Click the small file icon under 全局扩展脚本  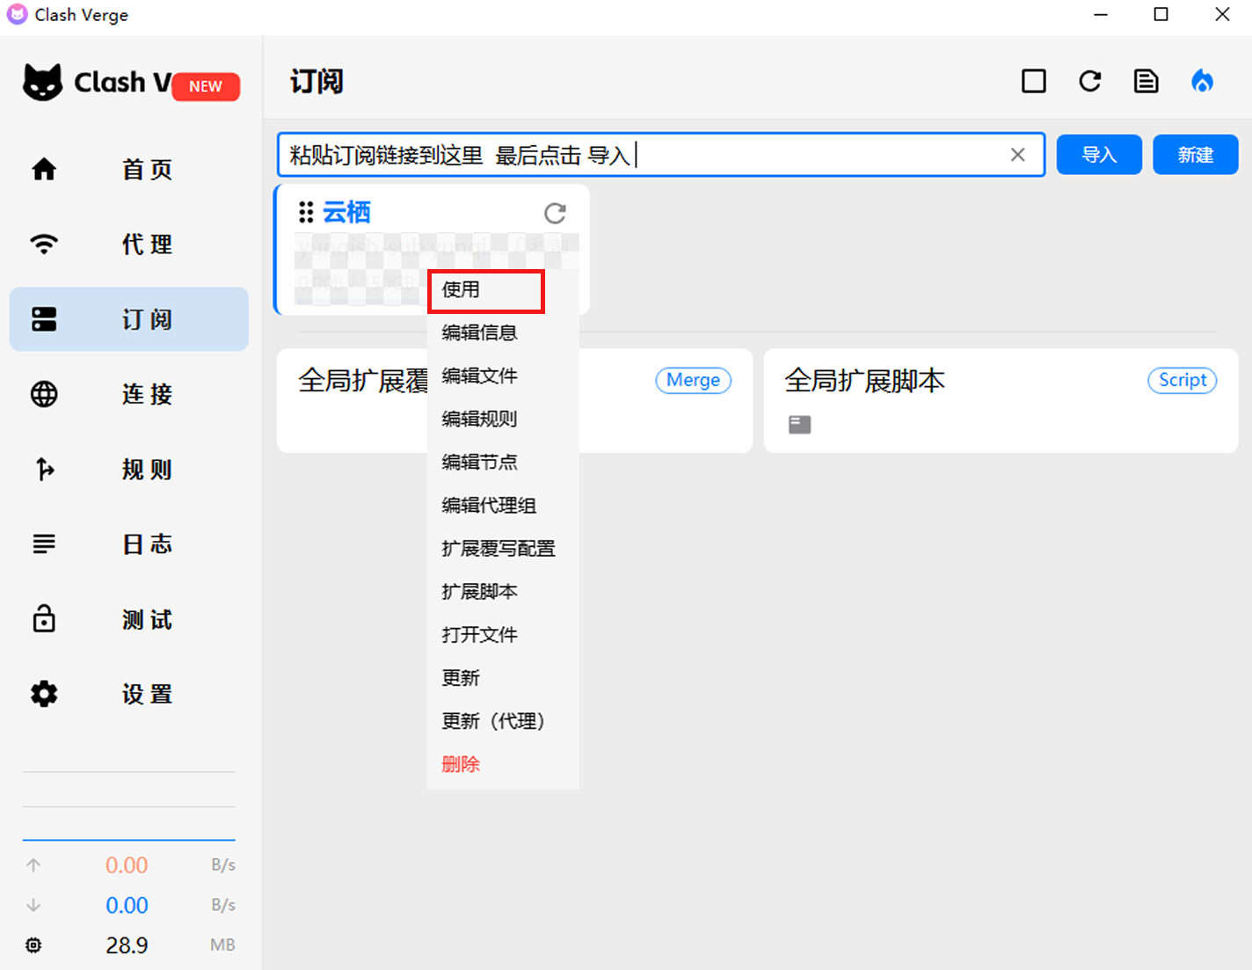point(799,425)
